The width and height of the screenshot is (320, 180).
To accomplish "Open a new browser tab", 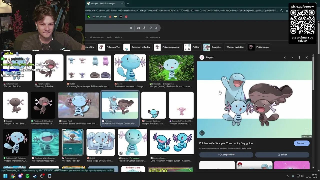I will pyautogui.click(x=128, y=3).
